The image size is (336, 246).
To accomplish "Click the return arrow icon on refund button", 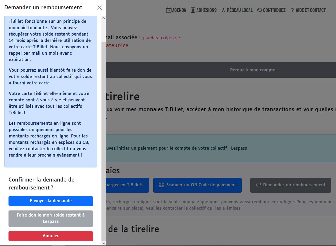I will pyautogui.click(x=258, y=185).
